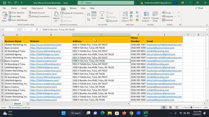
Task: Expand the formula bar chevron
Action: coord(207,30)
